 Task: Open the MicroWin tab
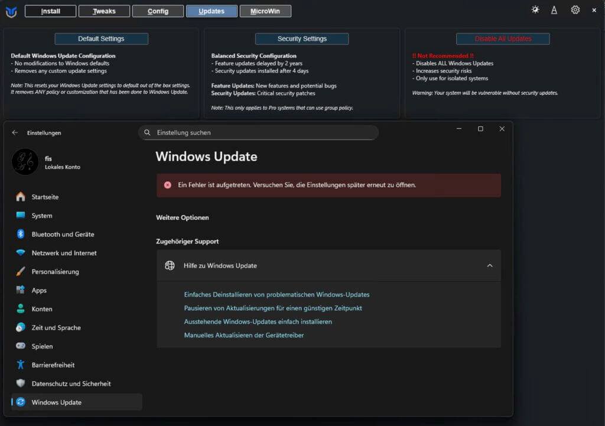[265, 11]
